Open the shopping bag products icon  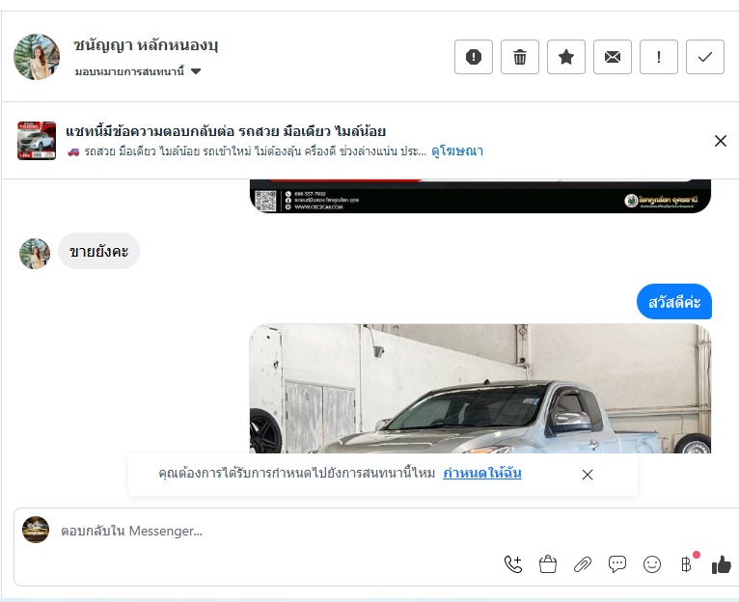[x=548, y=563]
